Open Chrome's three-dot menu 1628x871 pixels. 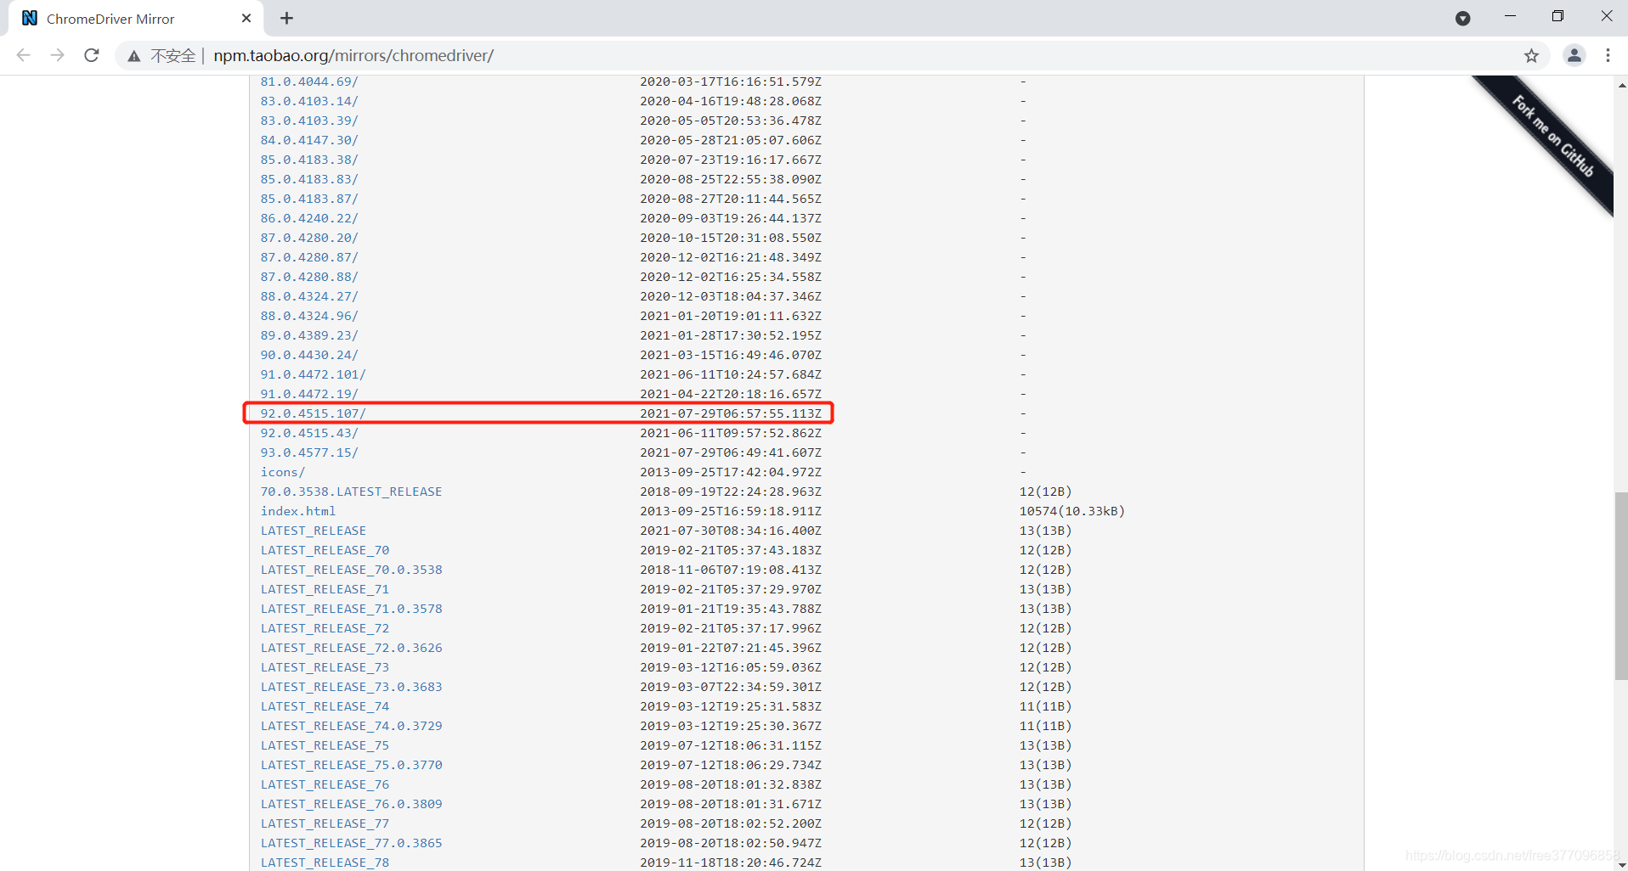coord(1608,56)
